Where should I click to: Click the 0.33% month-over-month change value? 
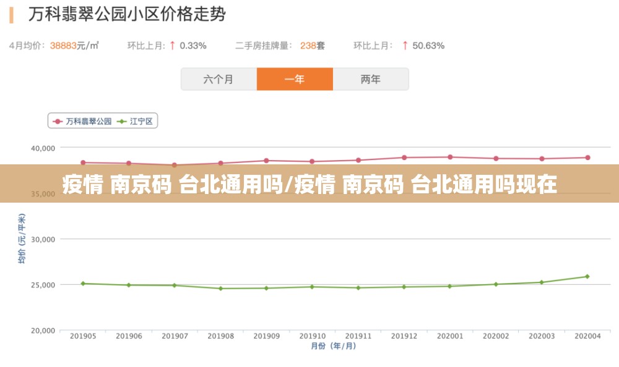tap(193, 46)
